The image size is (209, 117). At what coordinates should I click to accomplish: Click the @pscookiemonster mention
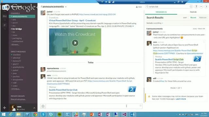195,53
